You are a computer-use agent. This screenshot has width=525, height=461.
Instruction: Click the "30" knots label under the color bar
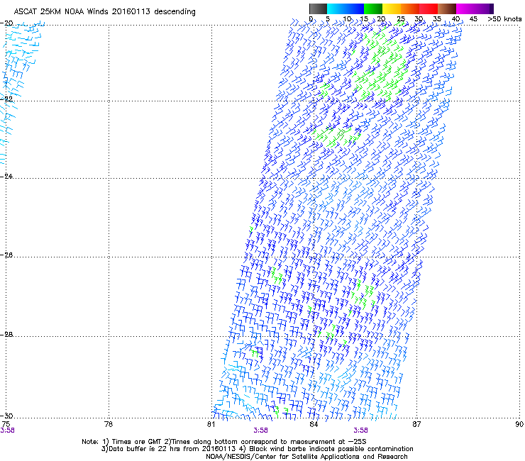pos(419,19)
